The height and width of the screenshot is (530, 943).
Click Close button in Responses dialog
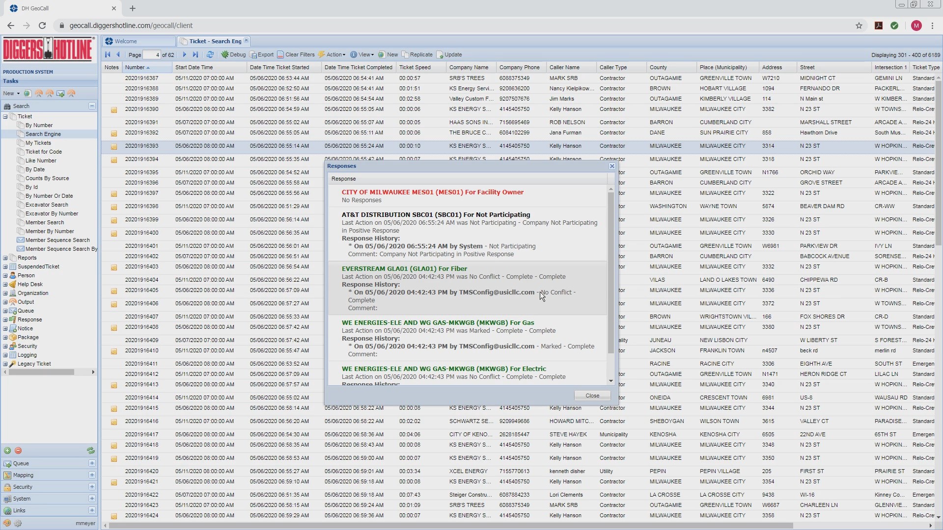(592, 396)
